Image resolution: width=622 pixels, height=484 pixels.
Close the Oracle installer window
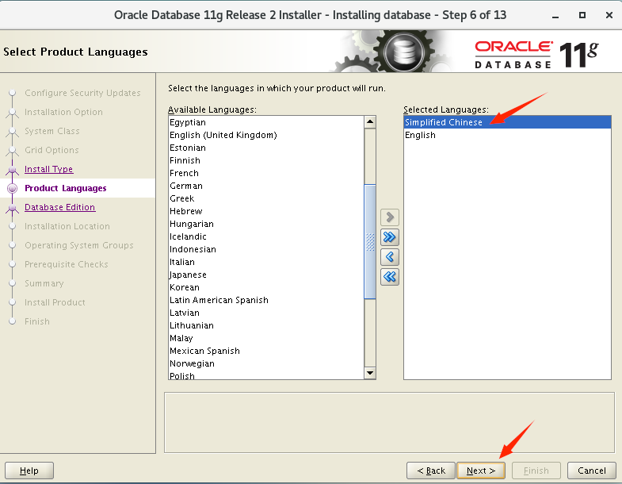[x=609, y=15]
